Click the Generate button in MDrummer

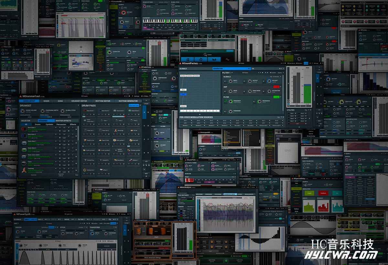coord(34,175)
